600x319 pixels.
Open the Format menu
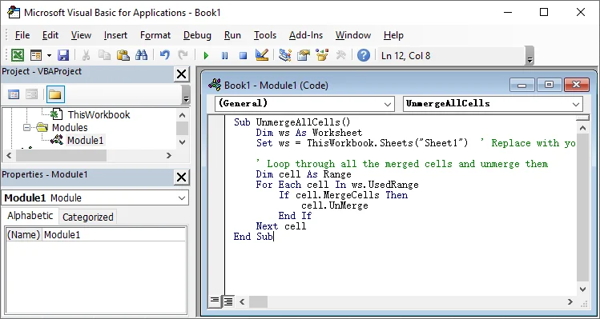pos(155,35)
